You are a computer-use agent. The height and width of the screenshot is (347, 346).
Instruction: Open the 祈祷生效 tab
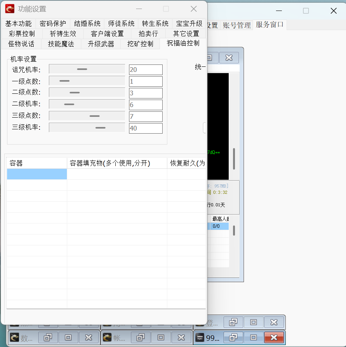tap(63, 34)
